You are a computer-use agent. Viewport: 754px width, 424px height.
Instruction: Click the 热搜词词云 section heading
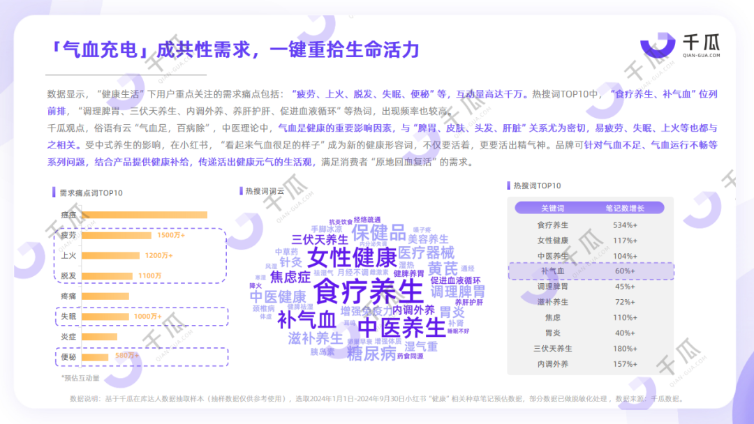pyautogui.click(x=265, y=191)
